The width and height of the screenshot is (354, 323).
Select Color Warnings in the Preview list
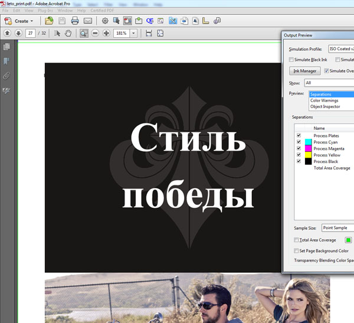coord(332,100)
